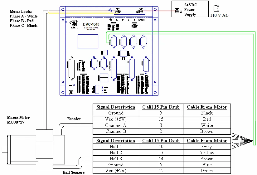This screenshot has height=175, width=257.
Task: Click the crossed-out waste bin symbol on board
Action: [71, 92]
